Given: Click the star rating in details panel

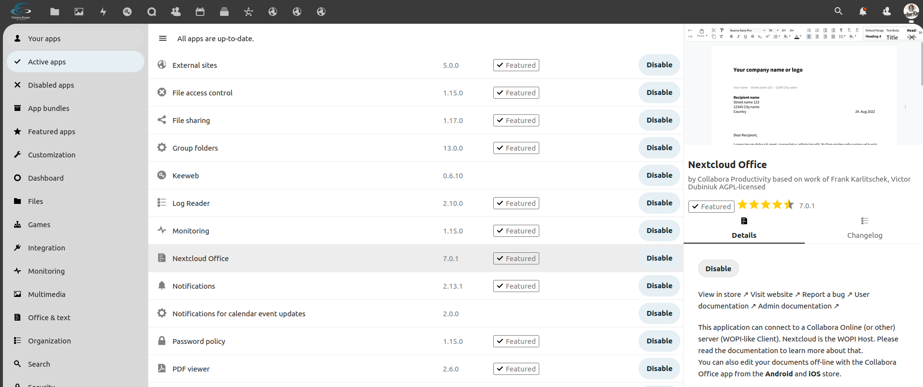Looking at the screenshot, I should pos(766,205).
